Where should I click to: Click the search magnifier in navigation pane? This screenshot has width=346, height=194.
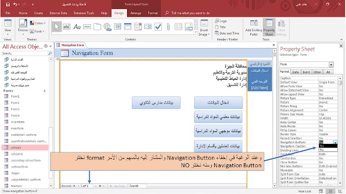coord(50,53)
